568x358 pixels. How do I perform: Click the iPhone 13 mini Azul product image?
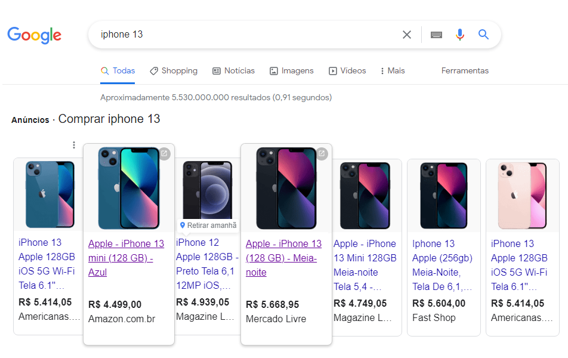click(129, 188)
